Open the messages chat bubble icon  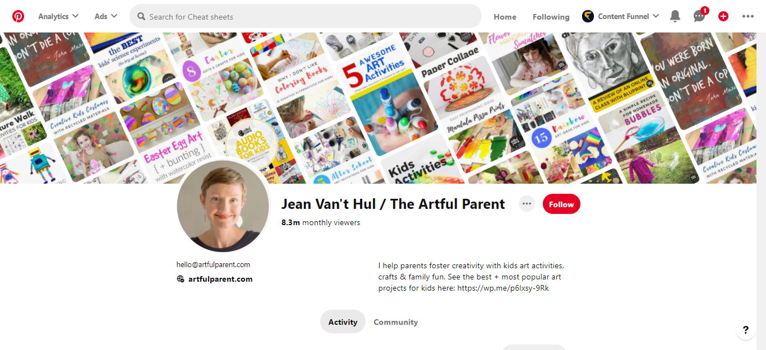[x=699, y=16]
